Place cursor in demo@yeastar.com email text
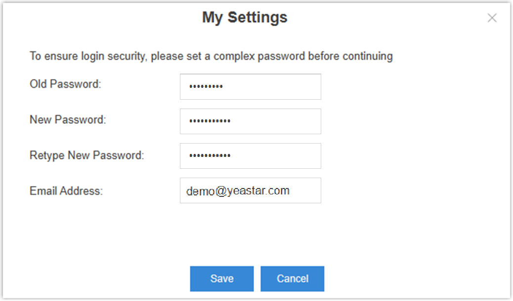 [x=238, y=191]
